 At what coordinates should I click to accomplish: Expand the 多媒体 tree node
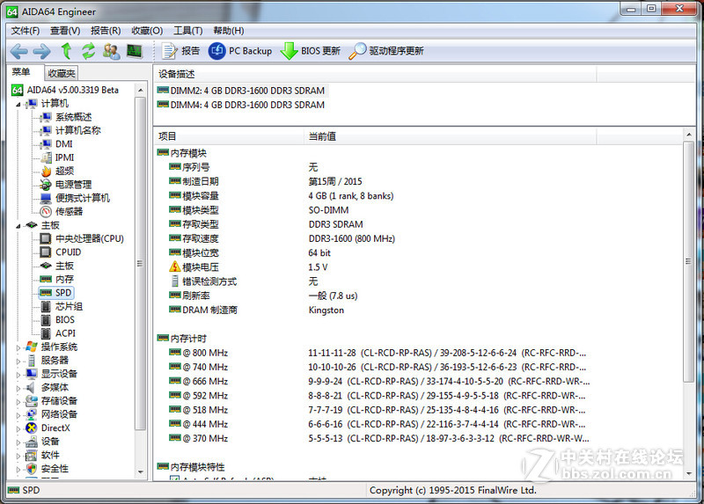point(18,388)
